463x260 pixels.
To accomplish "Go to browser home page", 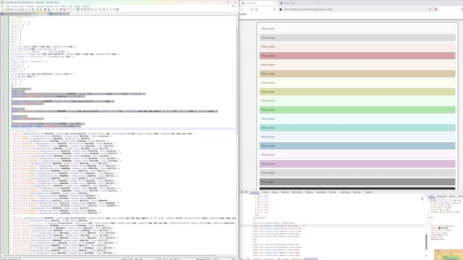I will [x=256, y=9].
